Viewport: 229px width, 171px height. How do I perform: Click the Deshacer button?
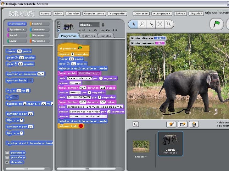[141, 13]
